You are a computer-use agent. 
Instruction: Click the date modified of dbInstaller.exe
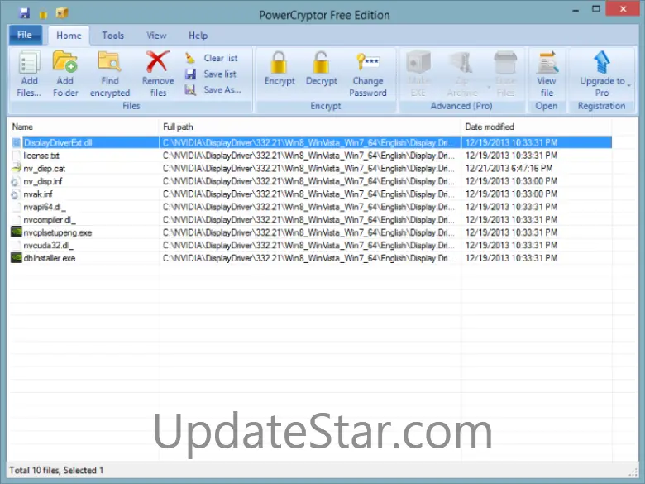point(511,258)
